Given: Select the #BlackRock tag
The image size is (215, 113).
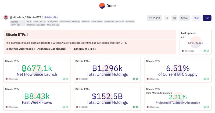Looking at the screenshot, I should coord(65,22).
